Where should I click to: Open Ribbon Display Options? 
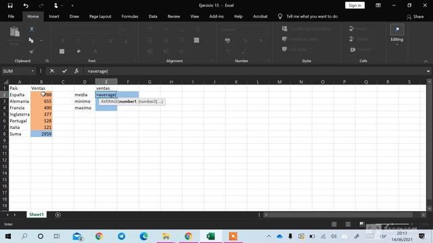point(378,5)
